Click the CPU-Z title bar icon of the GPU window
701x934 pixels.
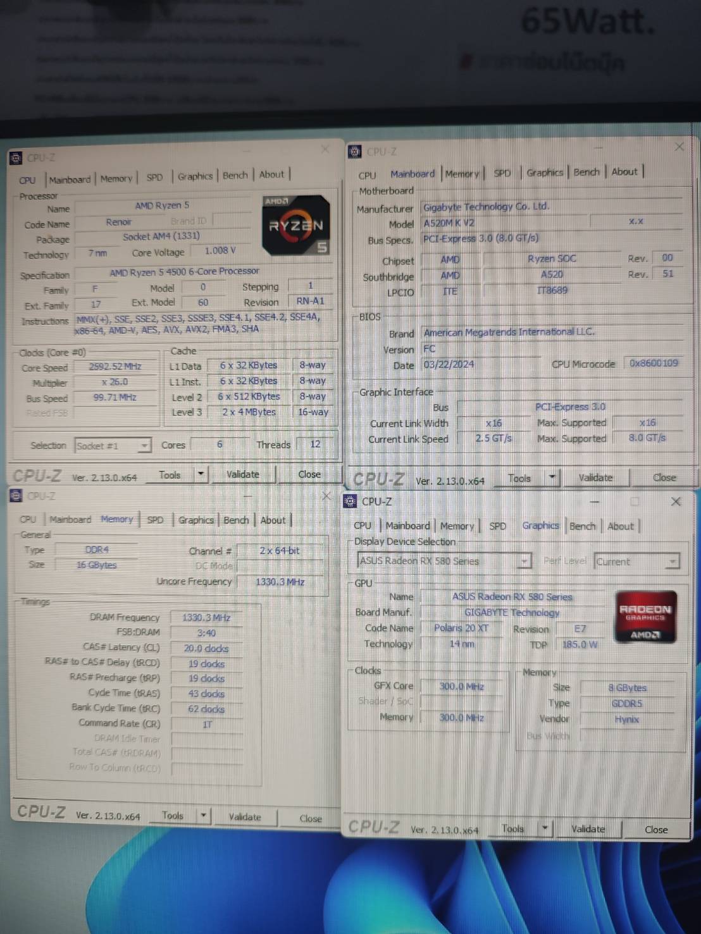click(x=350, y=501)
